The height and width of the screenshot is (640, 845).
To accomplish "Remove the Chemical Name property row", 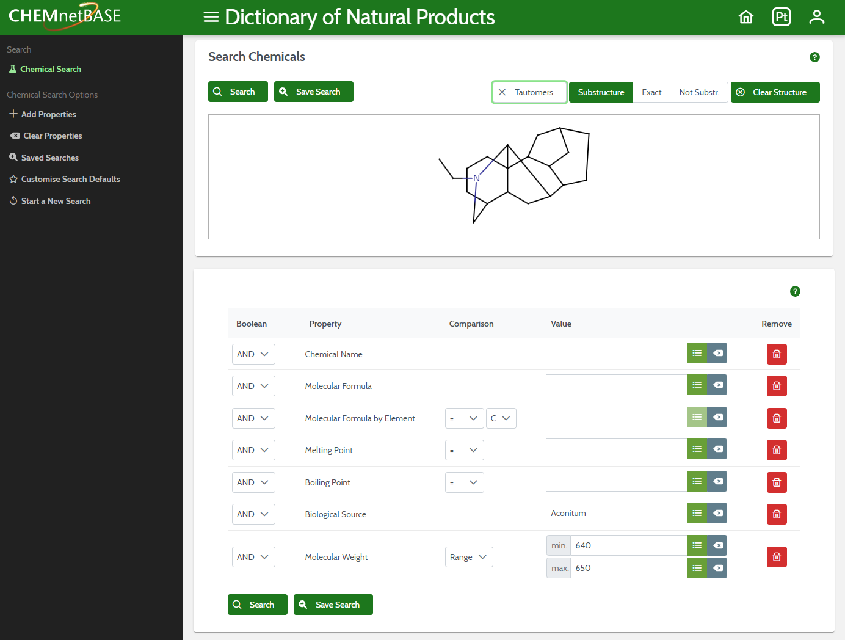I will click(x=777, y=354).
